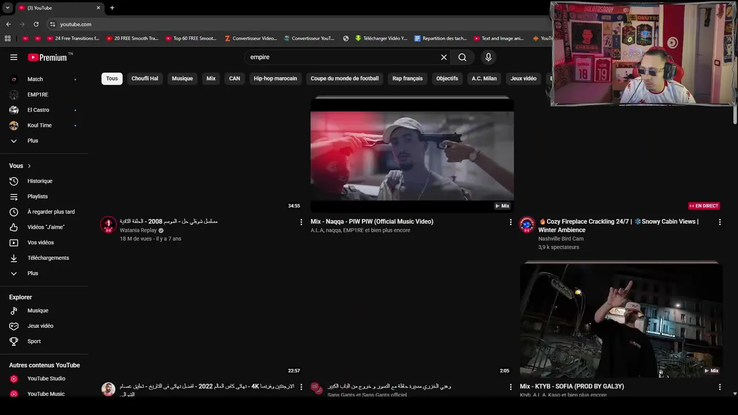This screenshot has width=738, height=415.
Task: Play the KTYB SOFIA mix thumbnail
Action: (x=621, y=319)
